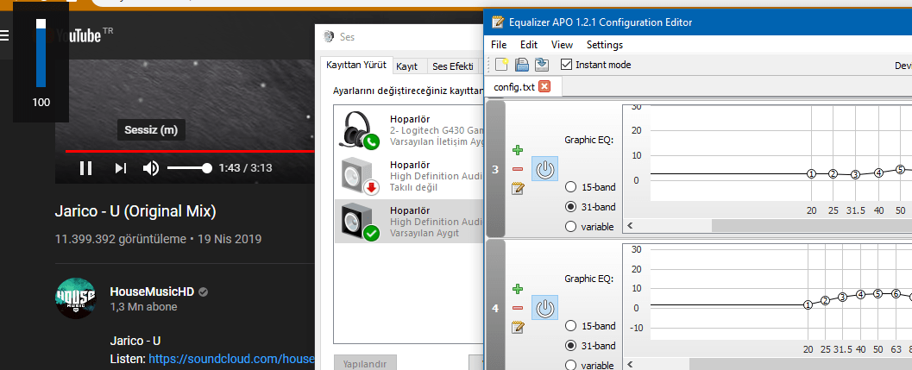This screenshot has width=912, height=370.
Task: Click EQ point 6 in filter 4 graph
Action: click(x=896, y=293)
